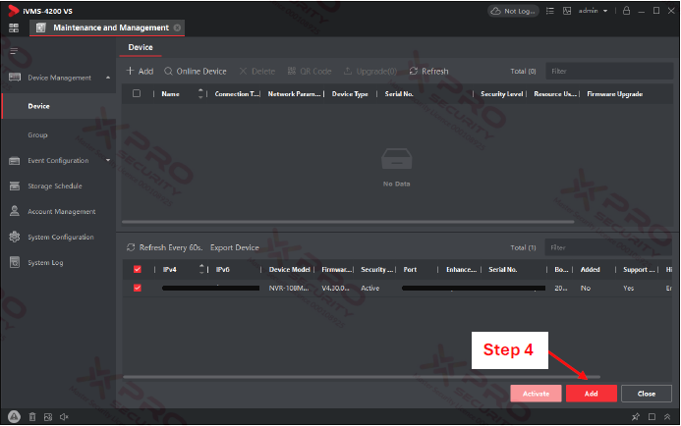Uncheck the NVR-108M device row checkbox
Image resolution: width=681 pixels, height=426 pixels.
[138, 288]
